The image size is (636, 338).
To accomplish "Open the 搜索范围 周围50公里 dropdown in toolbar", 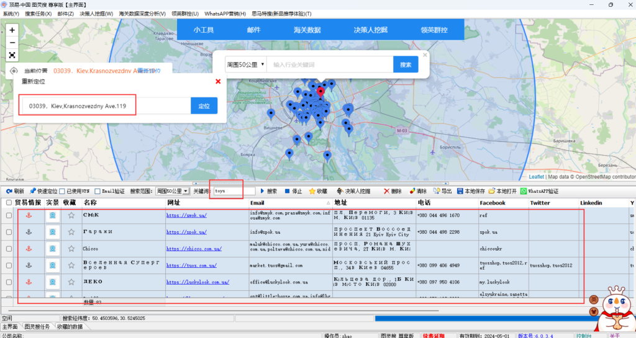I will (172, 191).
